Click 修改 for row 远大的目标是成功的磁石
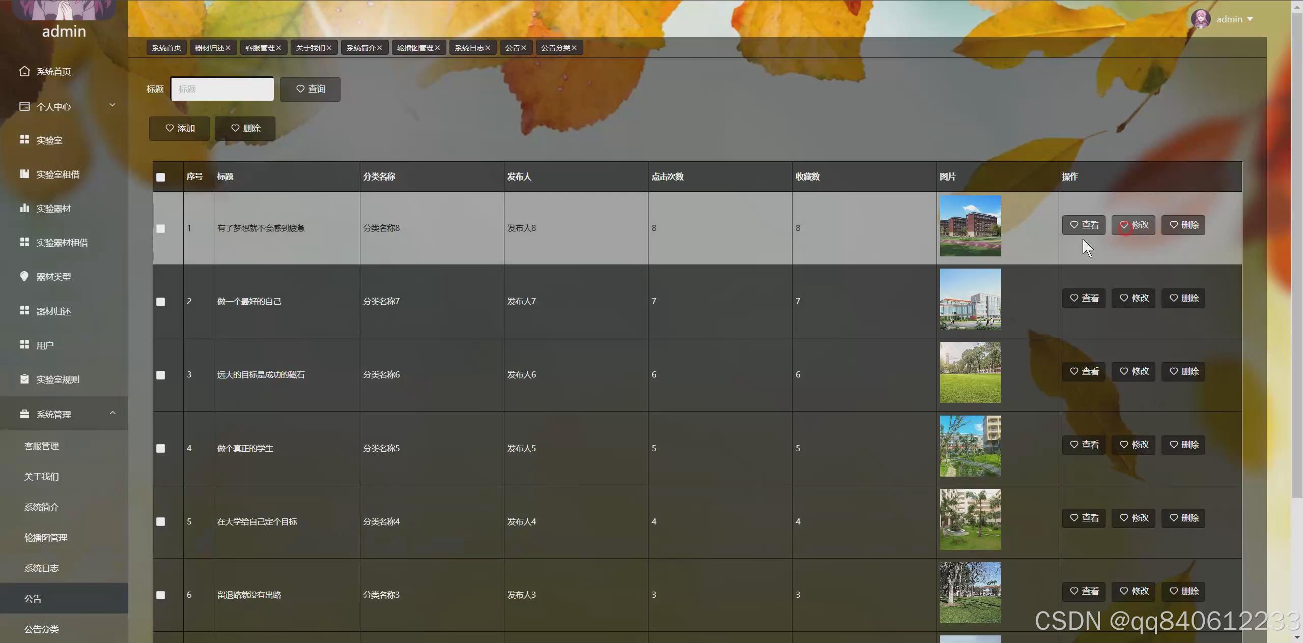This screenshot has height=643, width=1303. tap(1134, 371)
